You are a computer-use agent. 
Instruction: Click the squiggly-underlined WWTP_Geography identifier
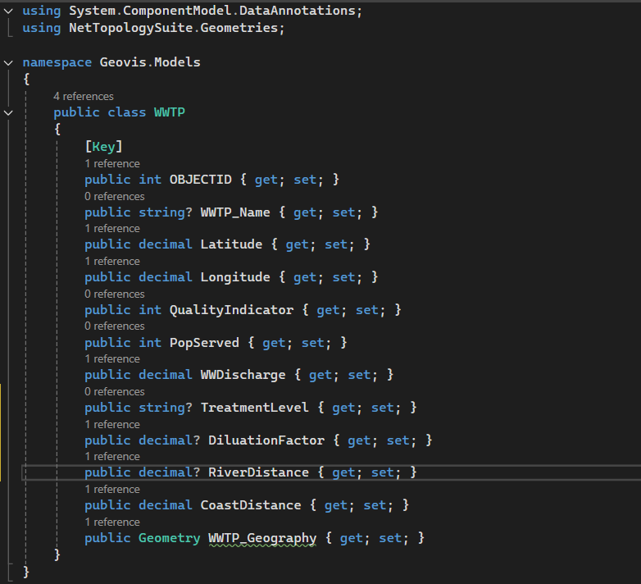click(x=262, y=538)
